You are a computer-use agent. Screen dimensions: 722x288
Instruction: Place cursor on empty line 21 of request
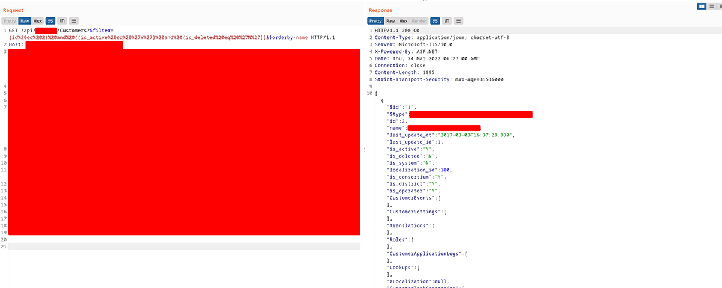point(180,247)
